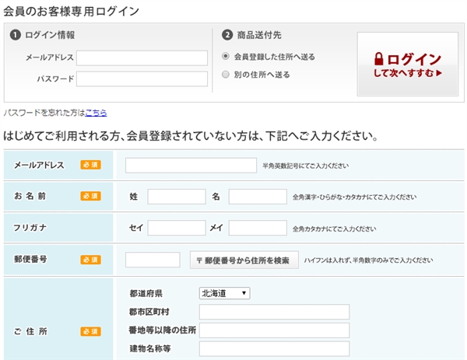Click the step 1 circle icon
467x360 pixels.
[x=16, y=35]
